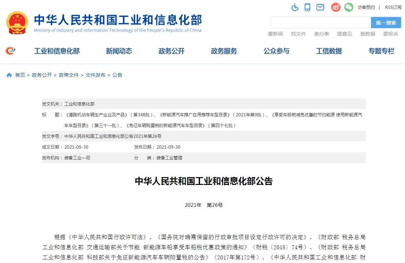Open 公众参与 navigation menu
Screen dimensions: 405x263
pos(277,51)
